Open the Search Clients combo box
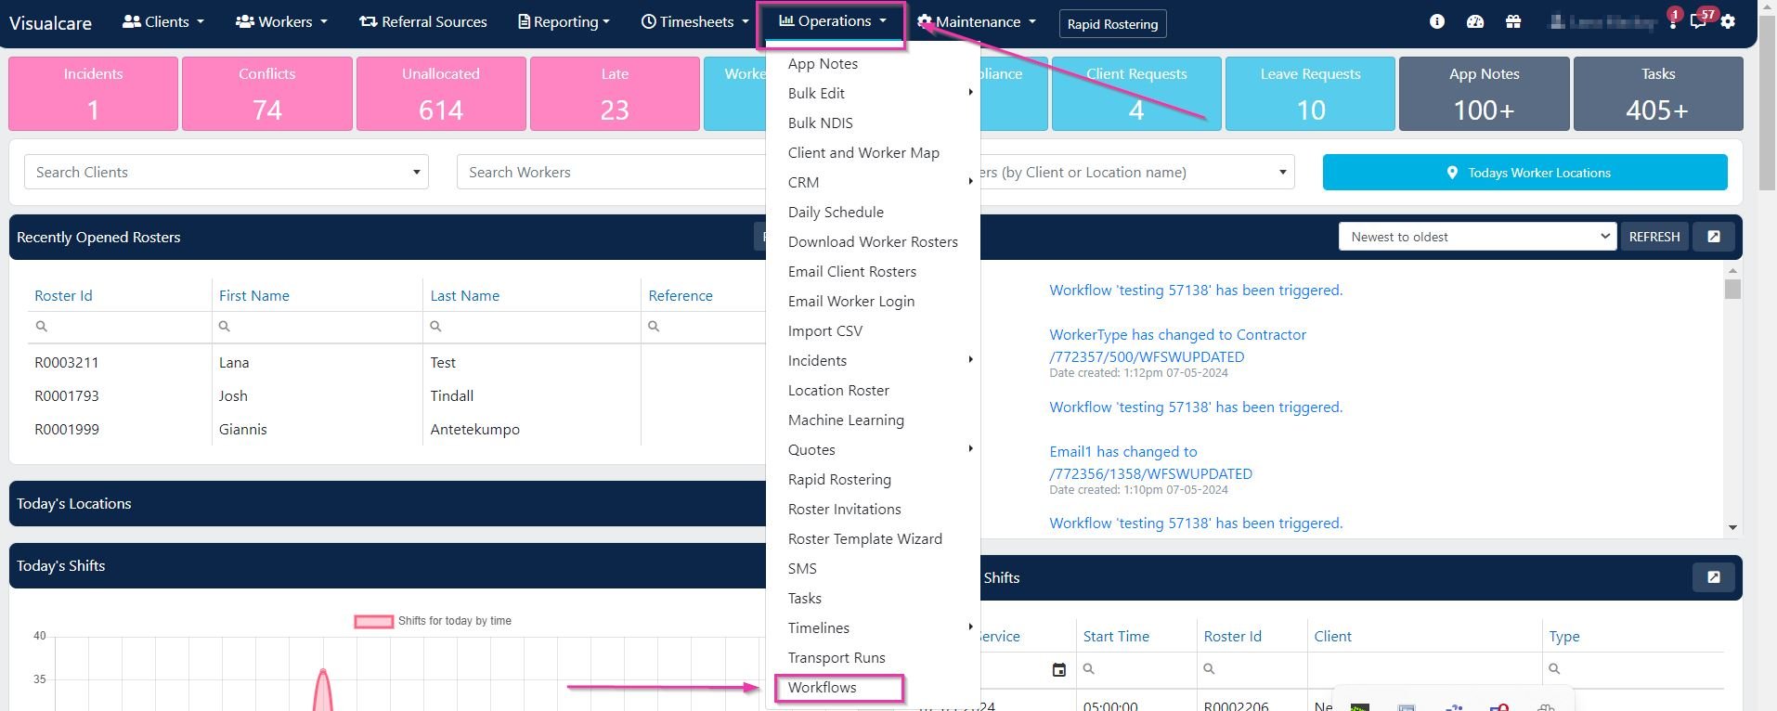Image resolution: width=1777 pixels, height=711 pixels. pos(227,172)
